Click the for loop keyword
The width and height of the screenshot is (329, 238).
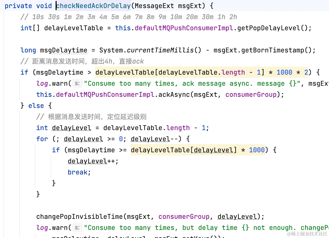[x=42, y=139]
